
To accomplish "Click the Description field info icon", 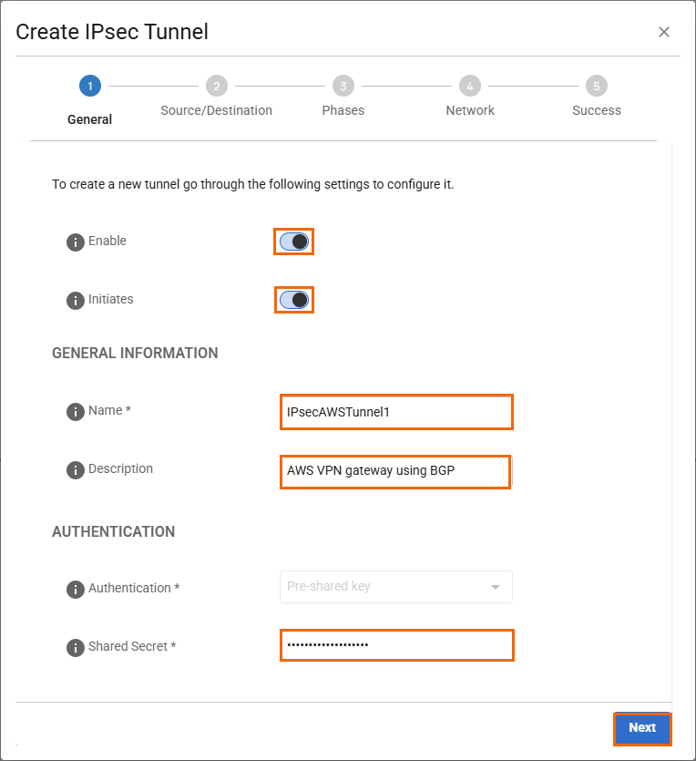I will (x=76, y=470).
